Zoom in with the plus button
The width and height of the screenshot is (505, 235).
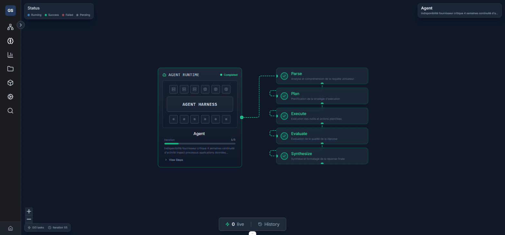[x=29, y=211]
